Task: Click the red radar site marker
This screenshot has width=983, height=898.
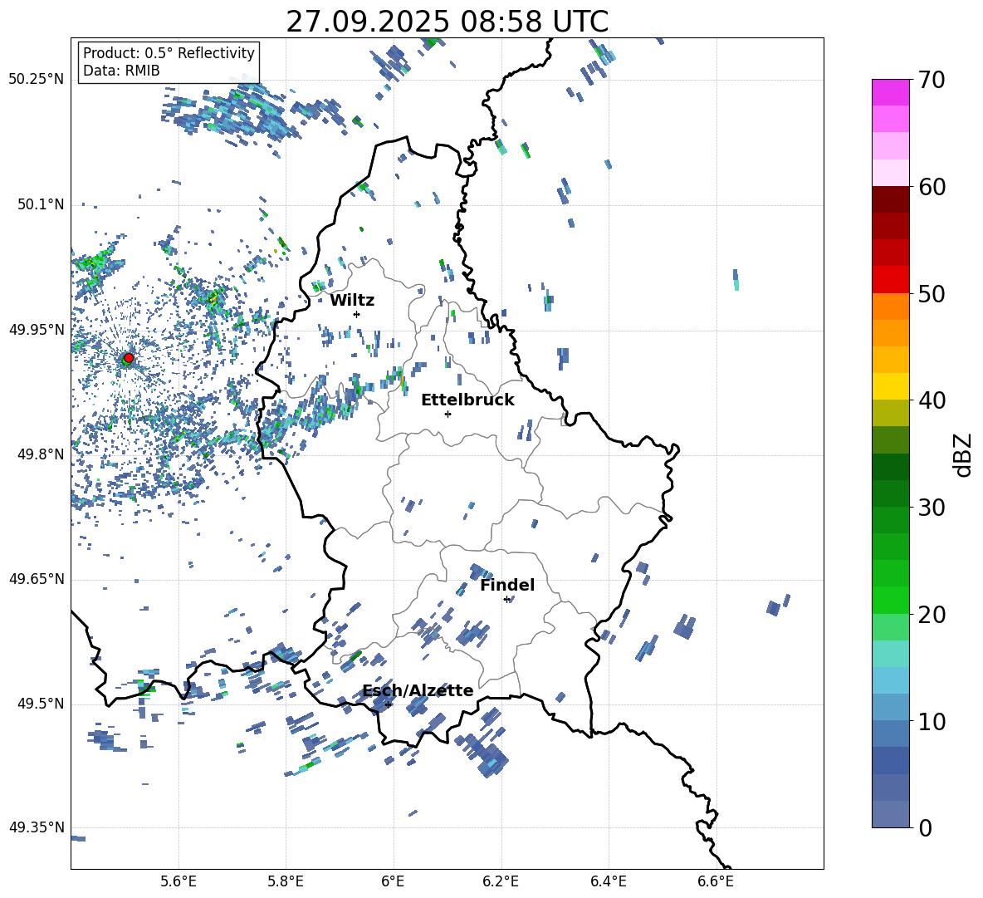Action: point(128,358)
